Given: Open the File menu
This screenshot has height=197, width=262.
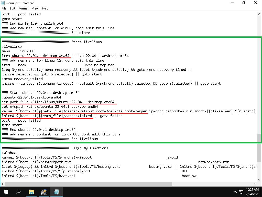Looking at the screenshot, I should coord(4,8).
